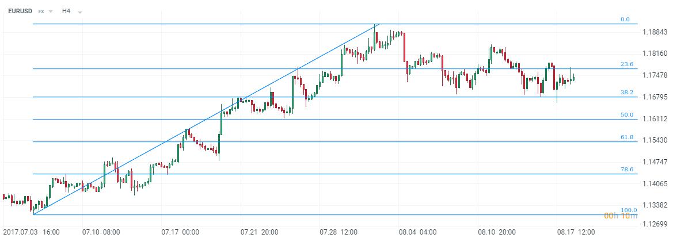Select the 07.21 20:00 time marker
This screenshot has width=677, height=242.
260,232
